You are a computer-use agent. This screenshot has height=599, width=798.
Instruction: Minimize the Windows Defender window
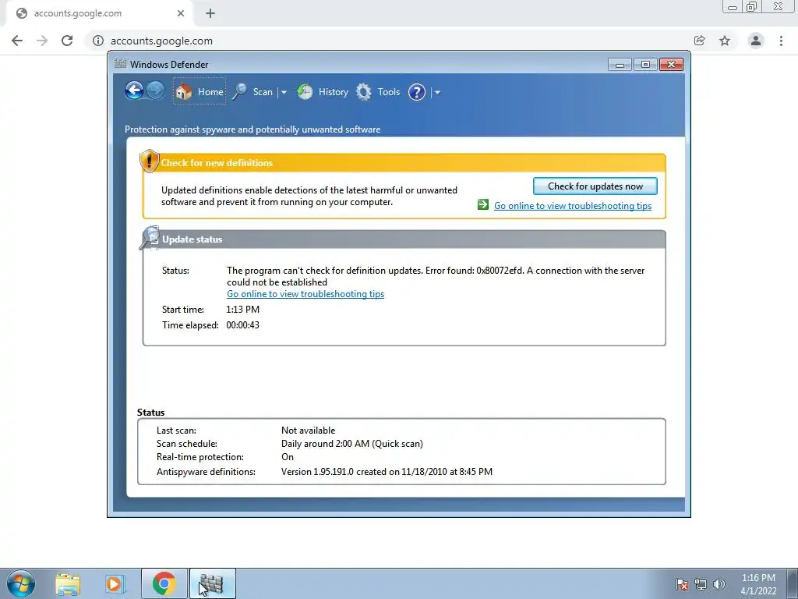pos(620,65)
